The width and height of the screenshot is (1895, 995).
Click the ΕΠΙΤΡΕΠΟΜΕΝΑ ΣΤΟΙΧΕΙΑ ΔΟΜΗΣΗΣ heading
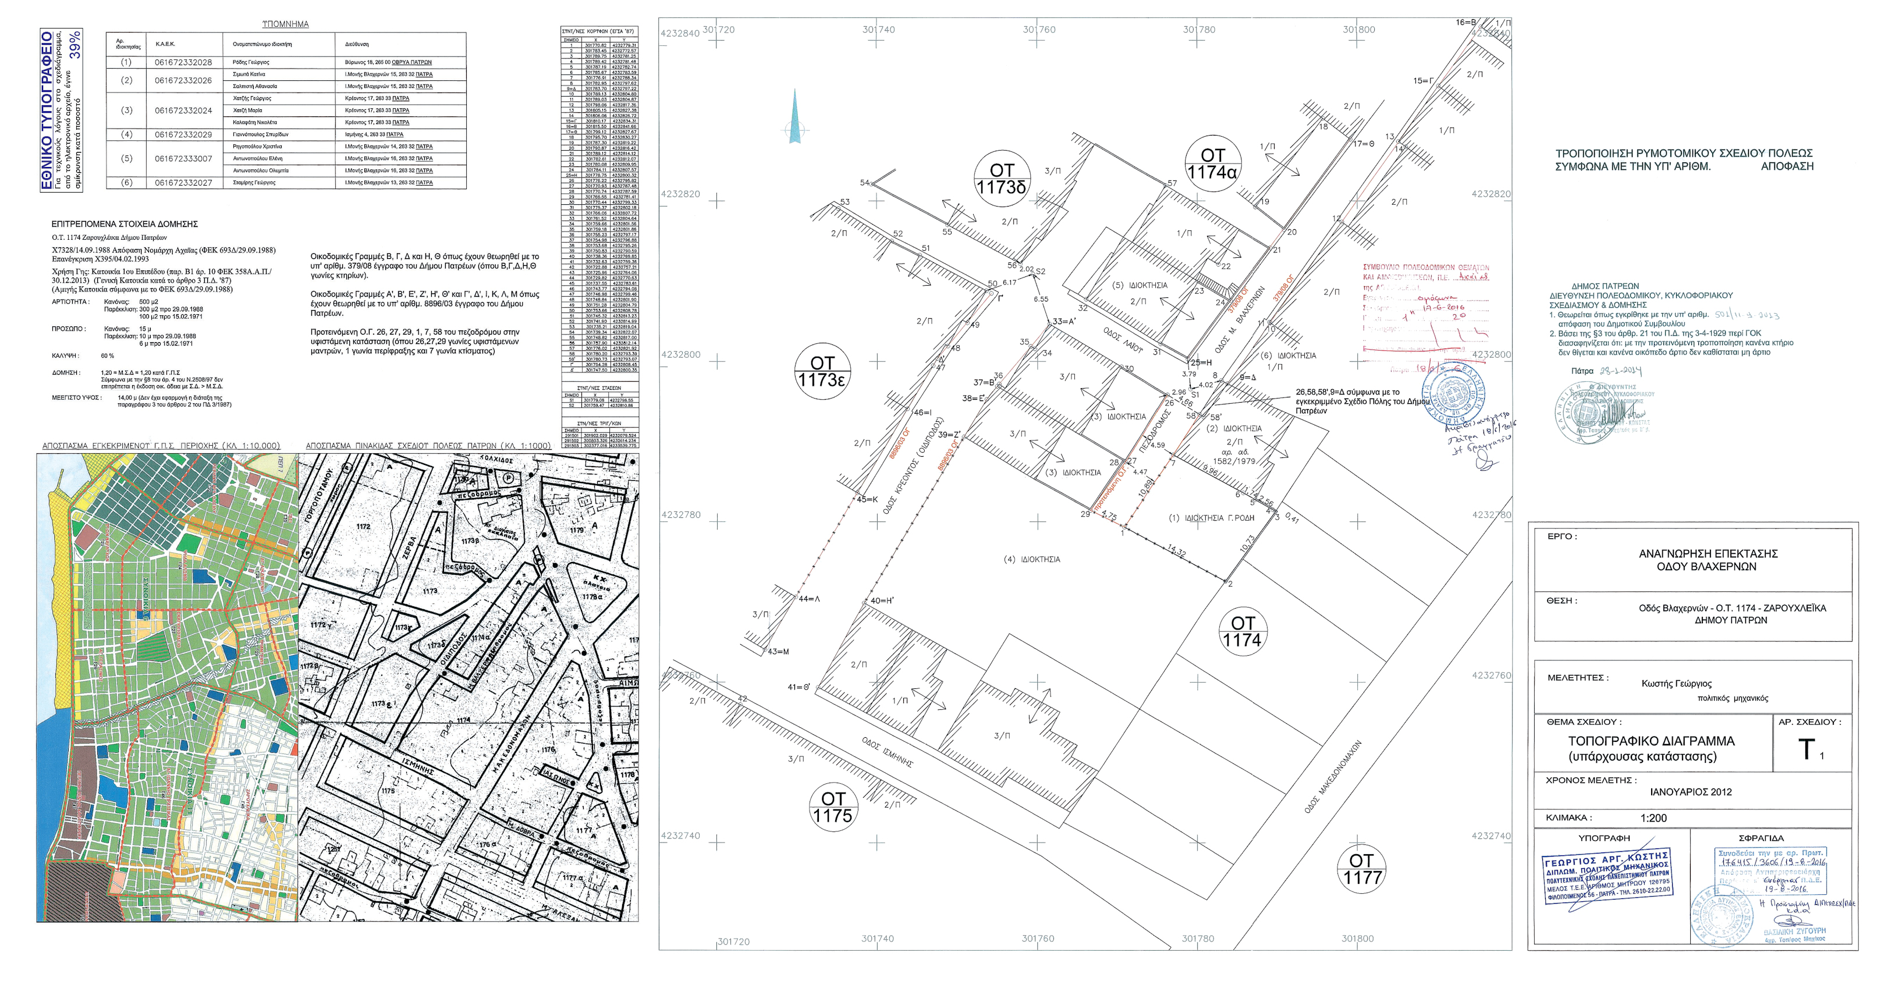click(x=125, y=223)
